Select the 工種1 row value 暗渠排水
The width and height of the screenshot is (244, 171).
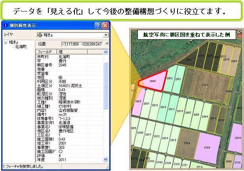(69, 102)
